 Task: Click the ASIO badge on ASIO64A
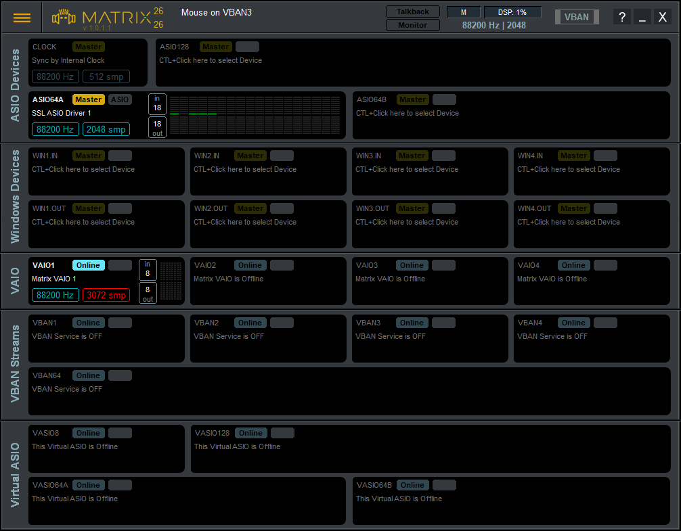click(x=119, y=99)
